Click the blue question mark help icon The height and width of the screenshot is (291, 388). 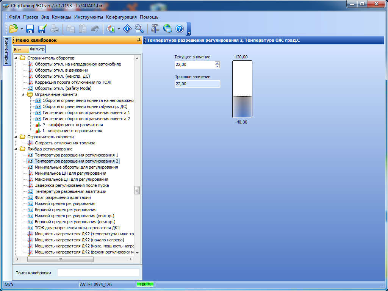(180, 29)
